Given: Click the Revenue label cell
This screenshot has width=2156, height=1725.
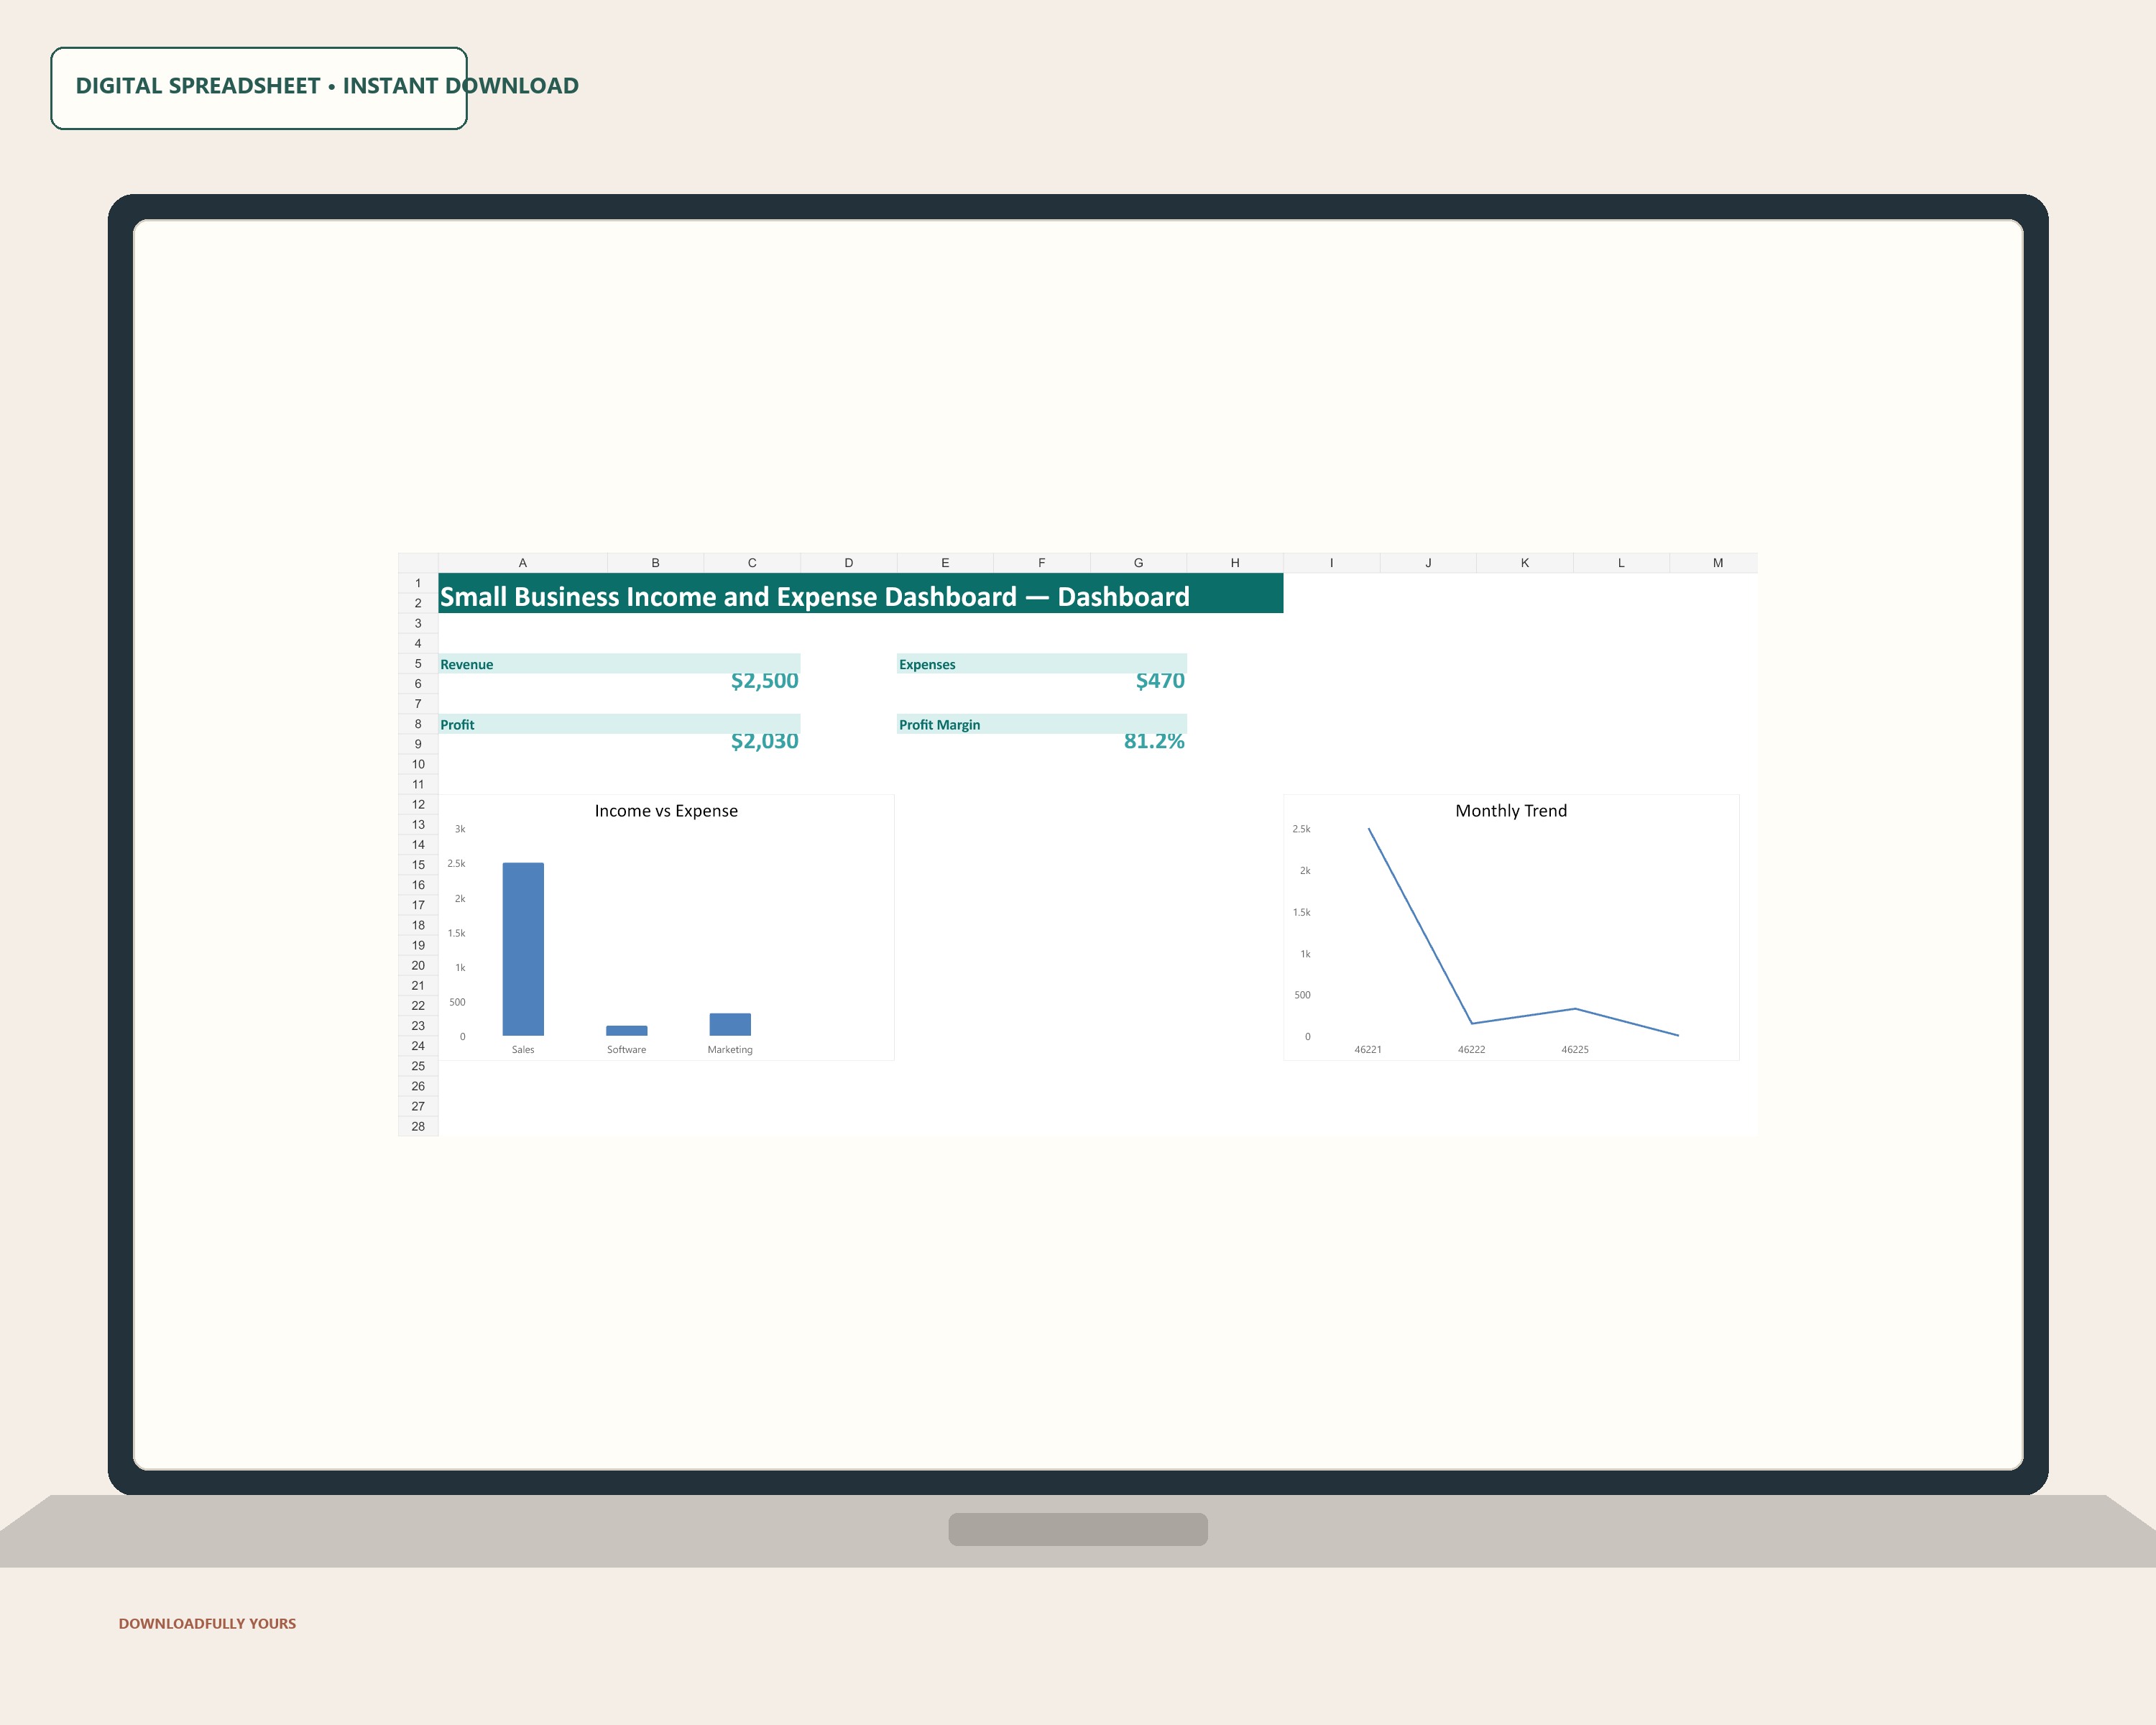Looking at the screenshot, I should (x=619, y=664).
